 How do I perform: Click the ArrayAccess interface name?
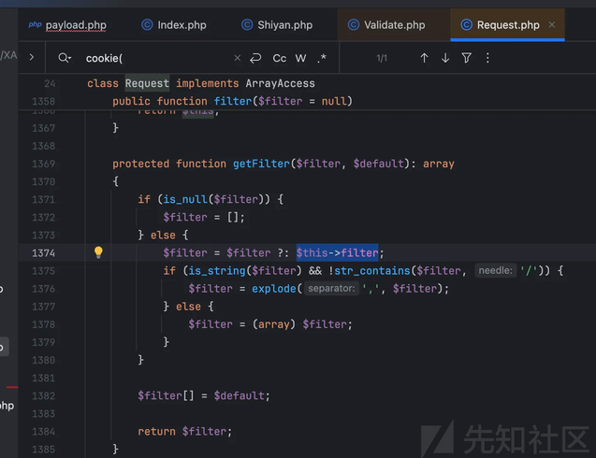click(x=280, y=83)
